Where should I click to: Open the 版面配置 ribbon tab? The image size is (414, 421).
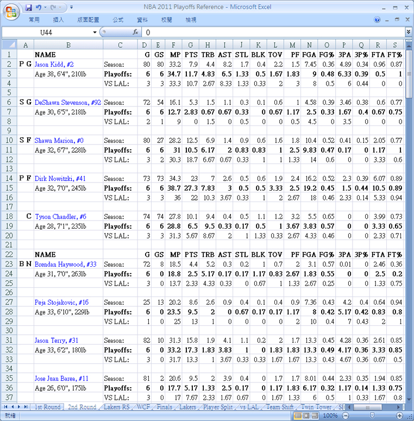coord(88,20)
